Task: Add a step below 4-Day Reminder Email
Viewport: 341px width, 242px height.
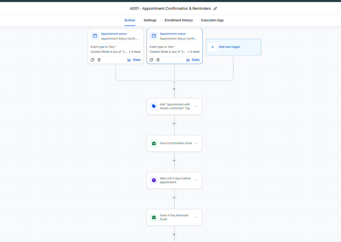Action: tap(174, 235)
